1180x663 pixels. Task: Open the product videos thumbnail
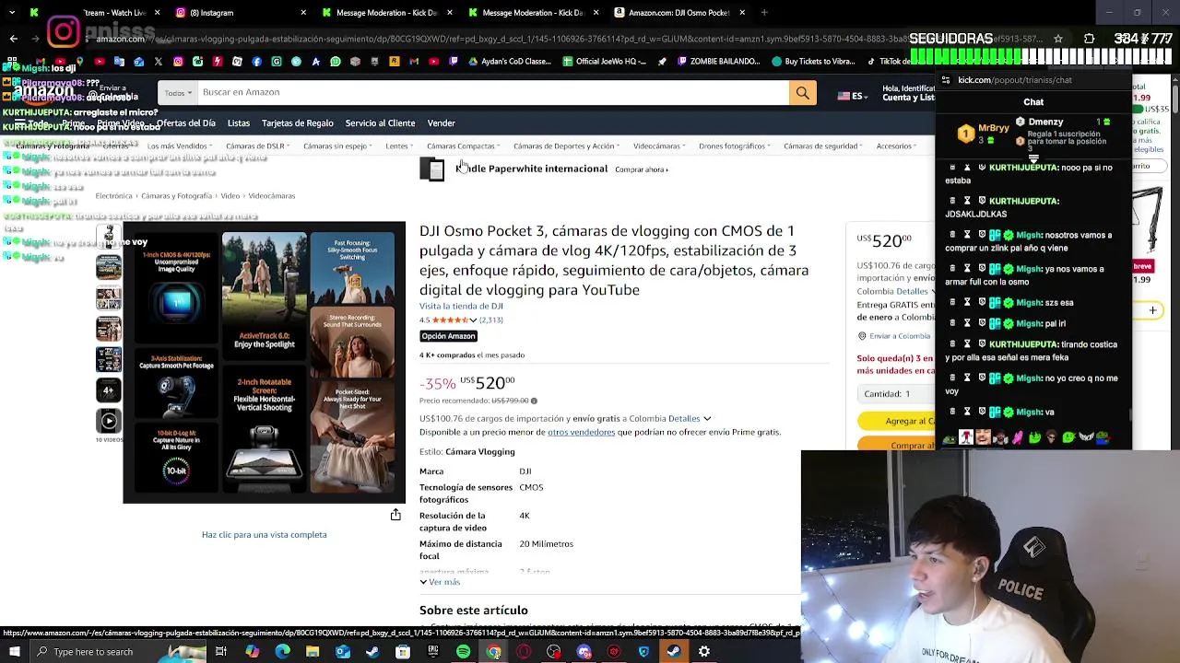pyautogui.click(x=109, y=421)
